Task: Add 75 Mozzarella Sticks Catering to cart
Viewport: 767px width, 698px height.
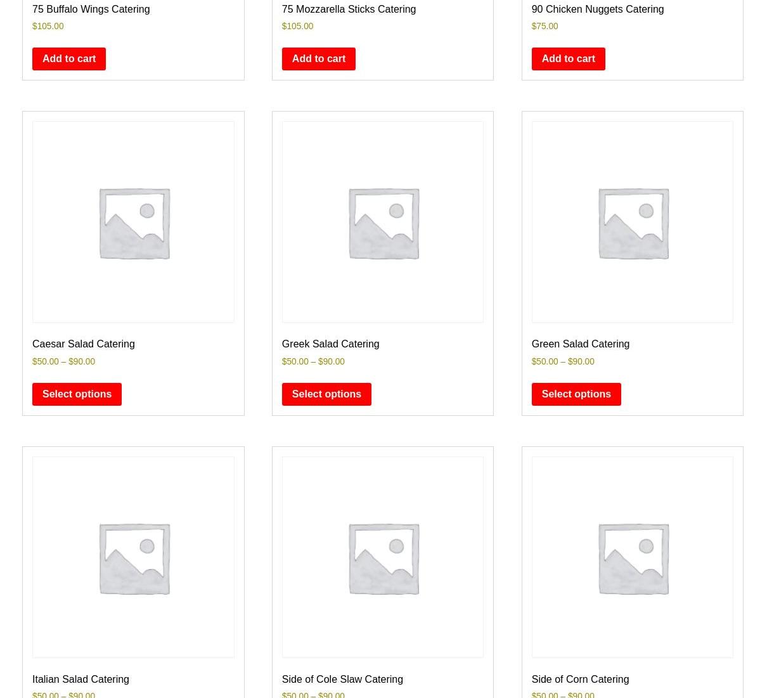Action: [x=318, y=59]
